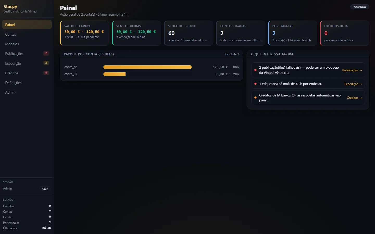Image resolution: width=375 pixels, height=234 pixels.
Task: Click the Stoqzy logo title
Action: click(10, 6)
